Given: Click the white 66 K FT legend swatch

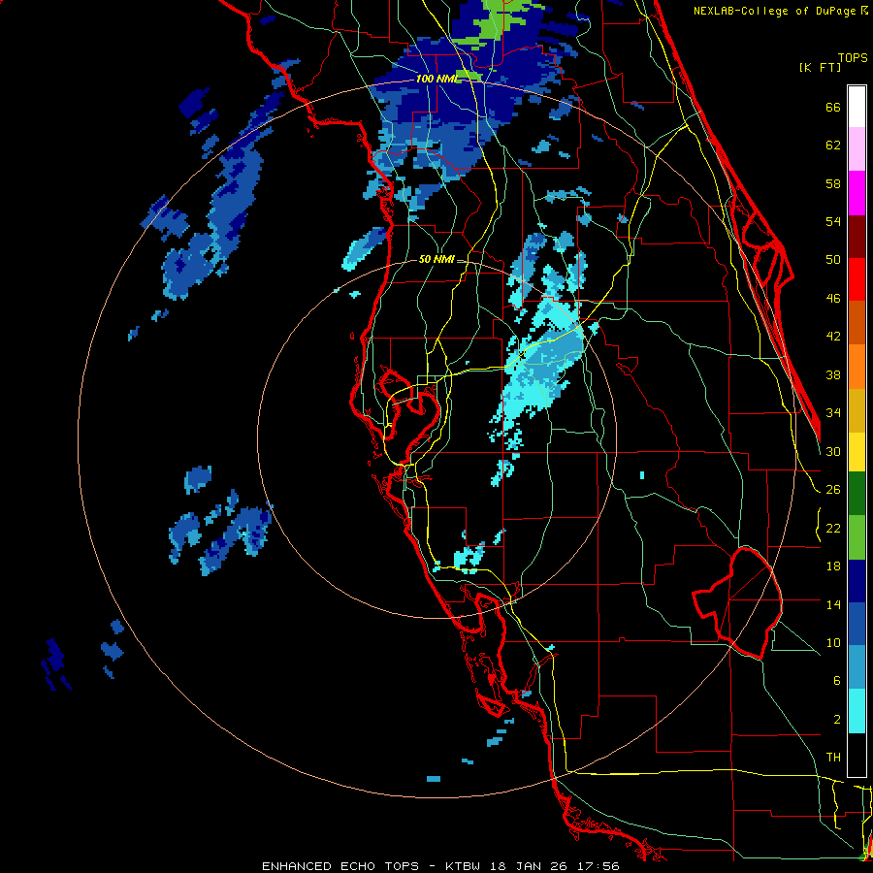Looking at the screenshot, I should tap(857, 107).
